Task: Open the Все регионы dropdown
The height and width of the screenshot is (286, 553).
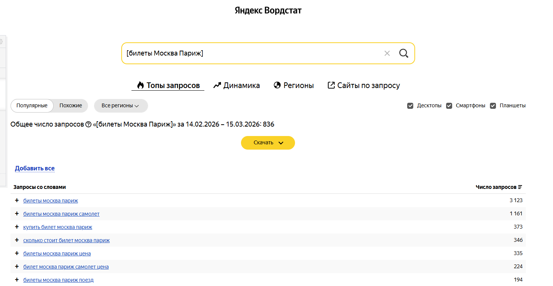Action: (120, 106)
